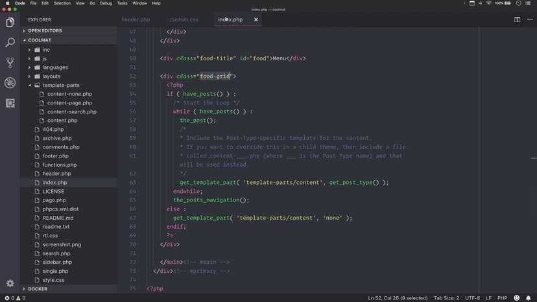Open the Extensions view icon
The height and width of the screenshot is (302, 537).
(10, 103)
